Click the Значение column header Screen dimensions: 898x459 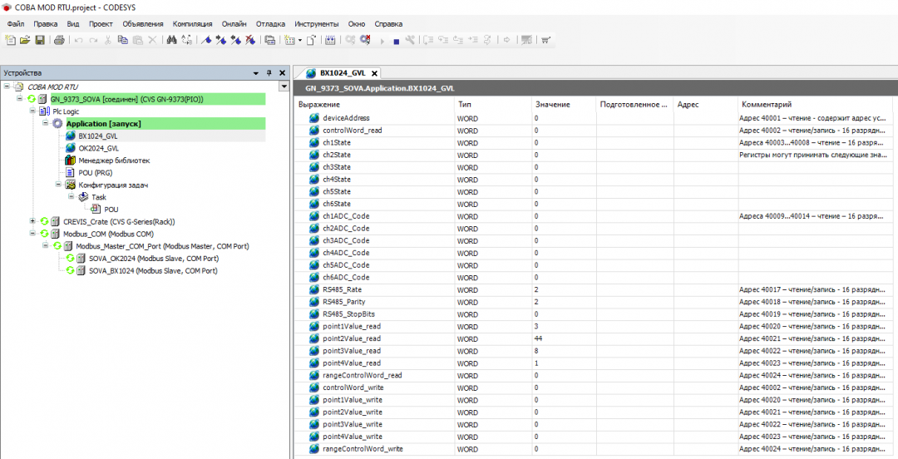553,105
